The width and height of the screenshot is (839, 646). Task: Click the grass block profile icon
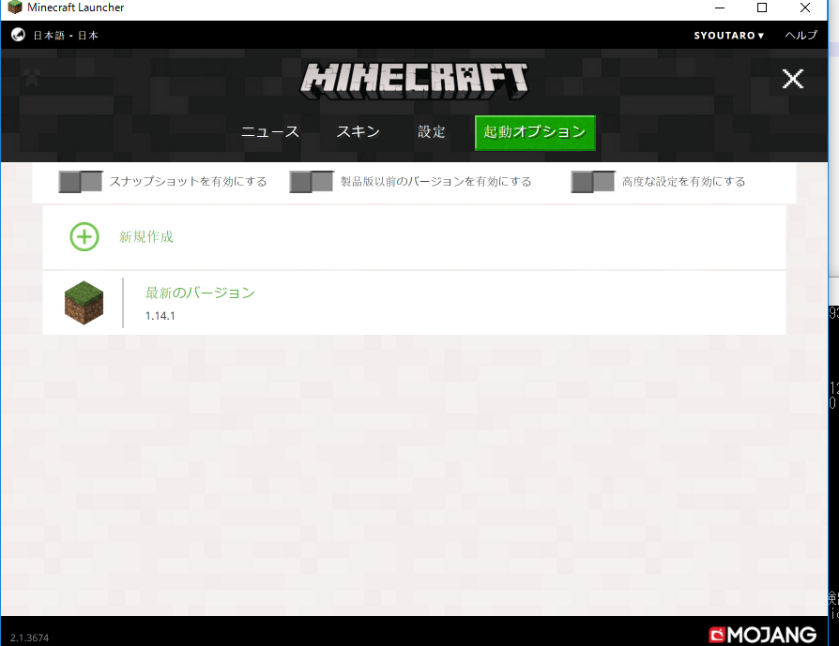[84, 303]
